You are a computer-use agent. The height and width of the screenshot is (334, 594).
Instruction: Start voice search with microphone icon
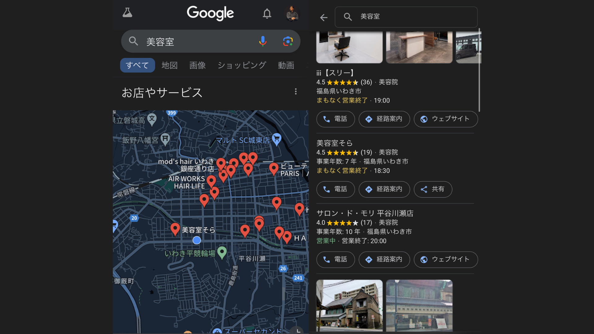(263, 41)
